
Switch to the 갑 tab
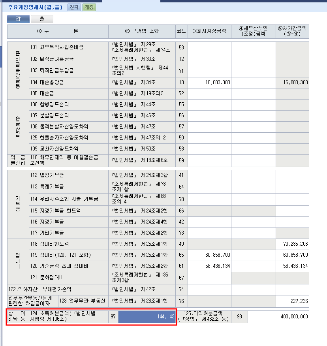coord(18,19)
